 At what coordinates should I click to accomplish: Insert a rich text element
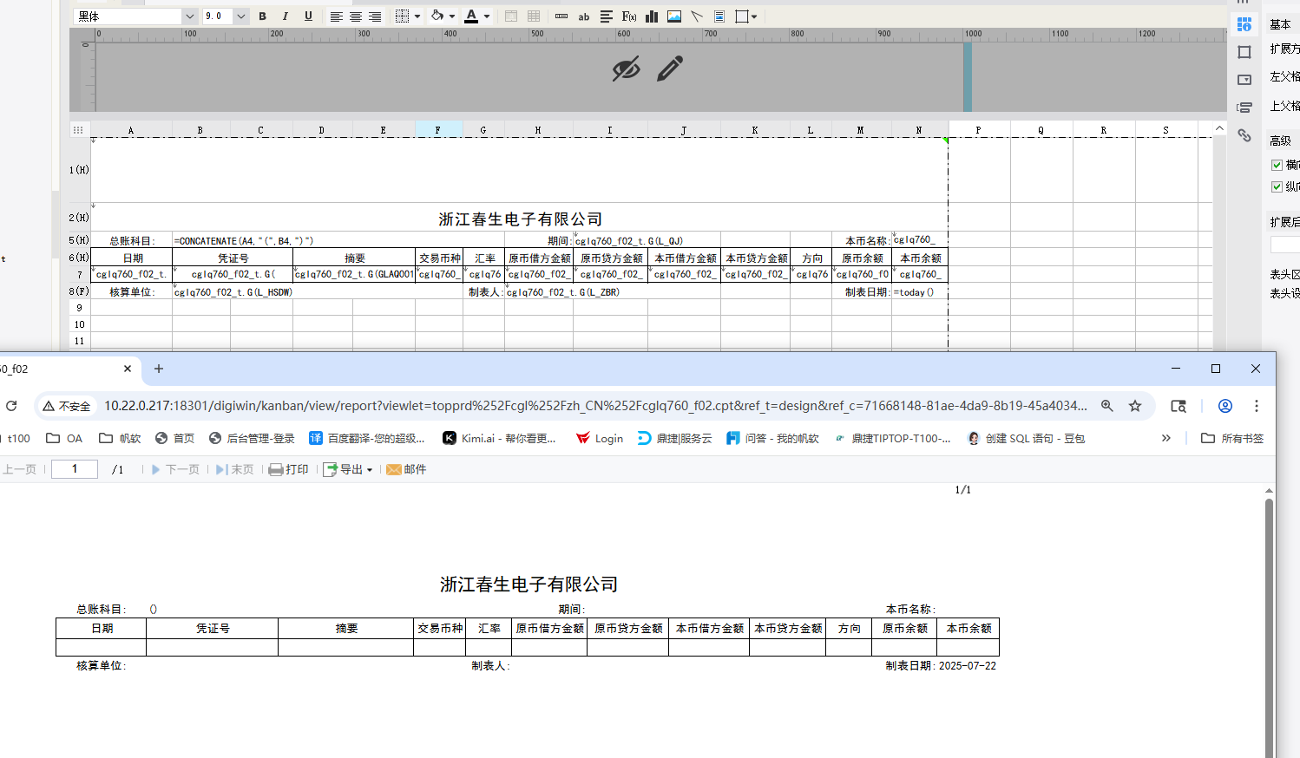[607, 16]
